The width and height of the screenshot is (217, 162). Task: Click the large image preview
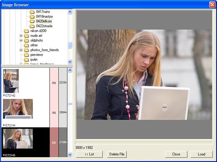click(144, 75)
